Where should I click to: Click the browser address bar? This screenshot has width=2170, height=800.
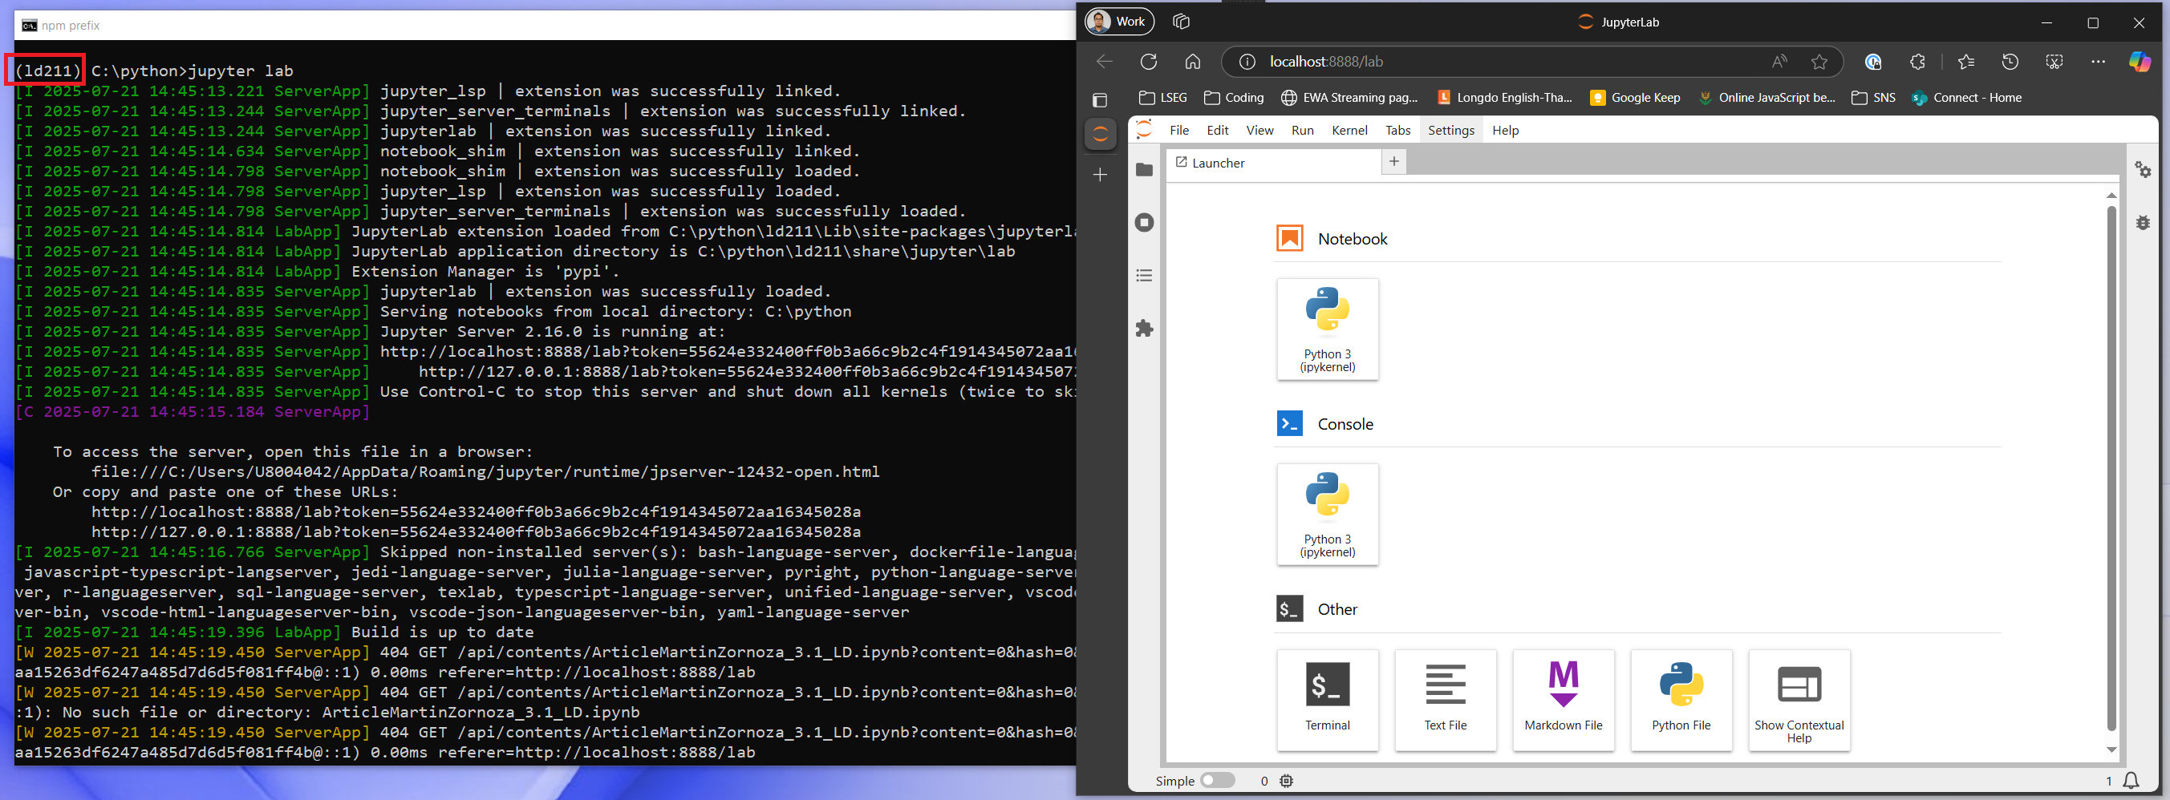(x=1432, y=62)
